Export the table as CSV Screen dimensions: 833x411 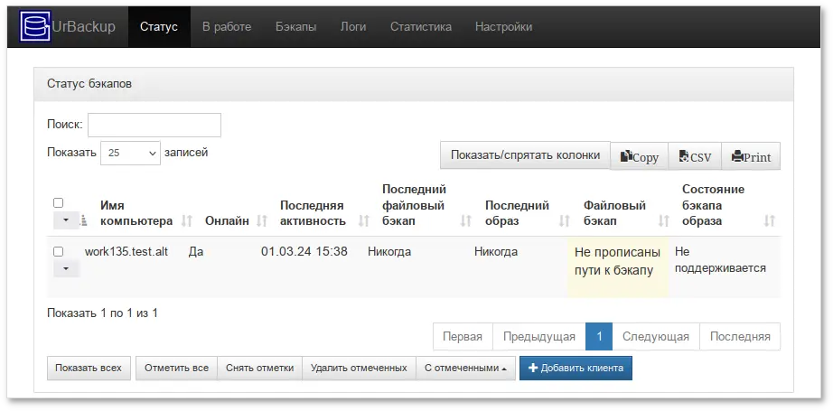[695, 156]
